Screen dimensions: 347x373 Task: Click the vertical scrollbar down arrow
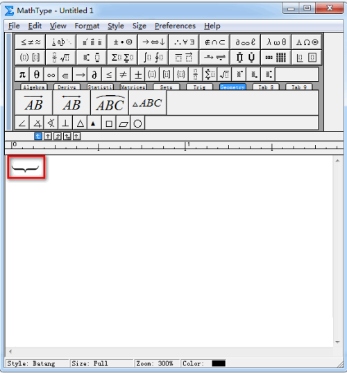pos(337,342)
